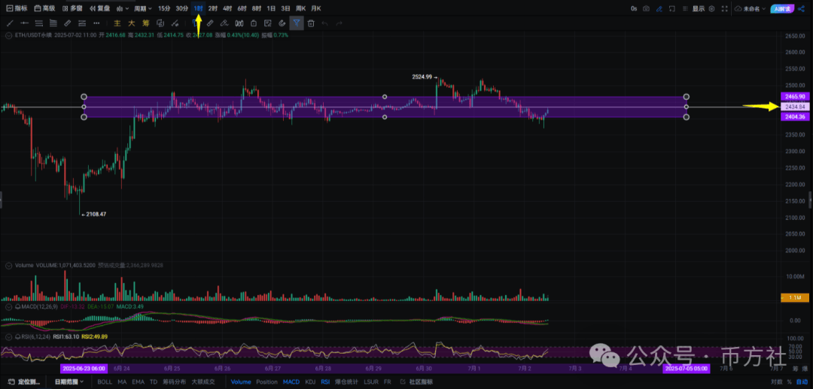Open the 日期范围 date range dropdown
The image size is (813, 389).
[69, 381]
